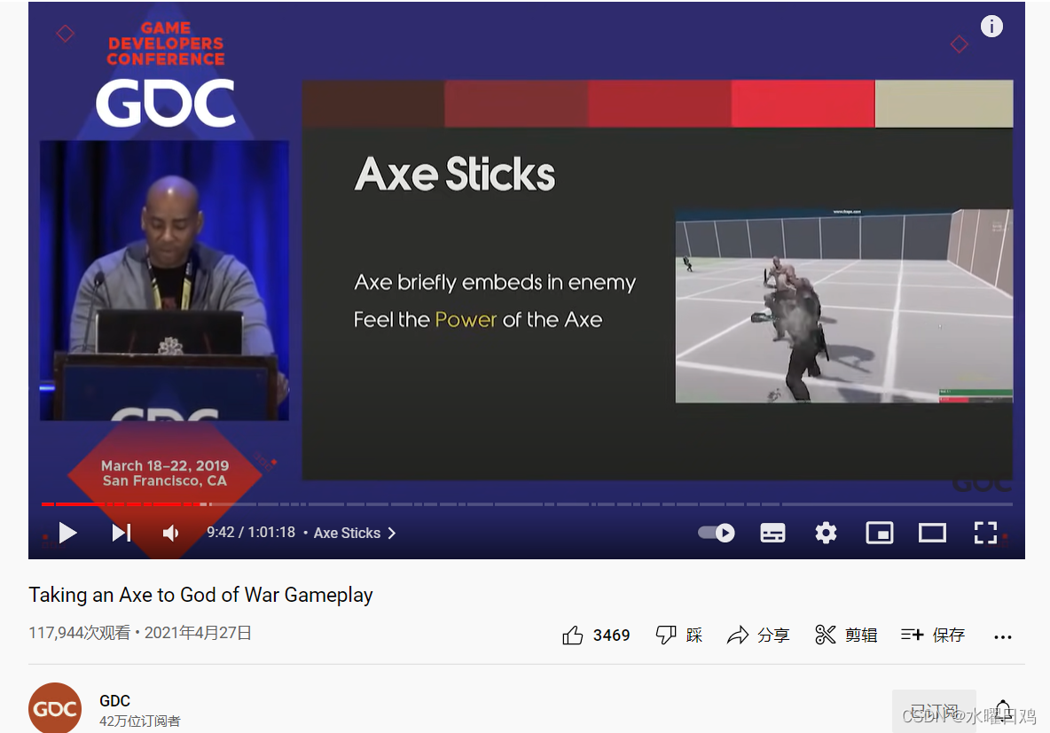Open video settings gear
The image size is (1050, 733).
point(826,533)
